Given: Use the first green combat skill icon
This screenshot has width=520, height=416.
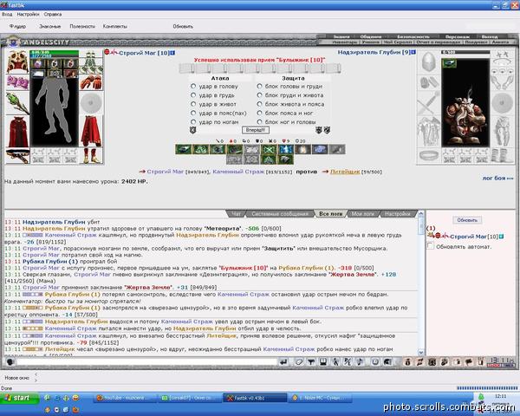Looking at the screenshot, I should coord(184,149).
